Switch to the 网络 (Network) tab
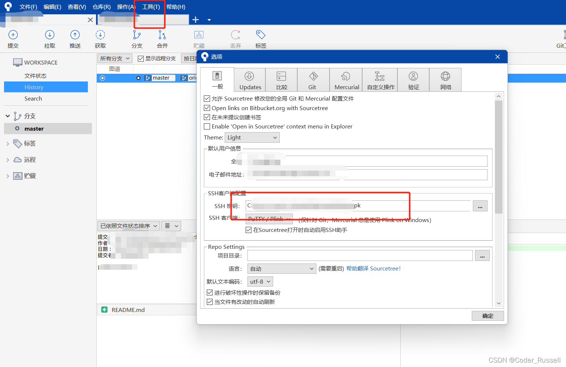Viewport: 566px width, 367px height. [445, 80]
